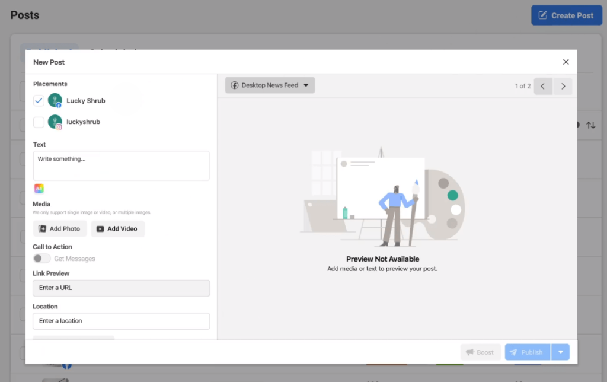Toggle the Get Messages call to action
Screen dimensions: 607x382
coord(41,259)
